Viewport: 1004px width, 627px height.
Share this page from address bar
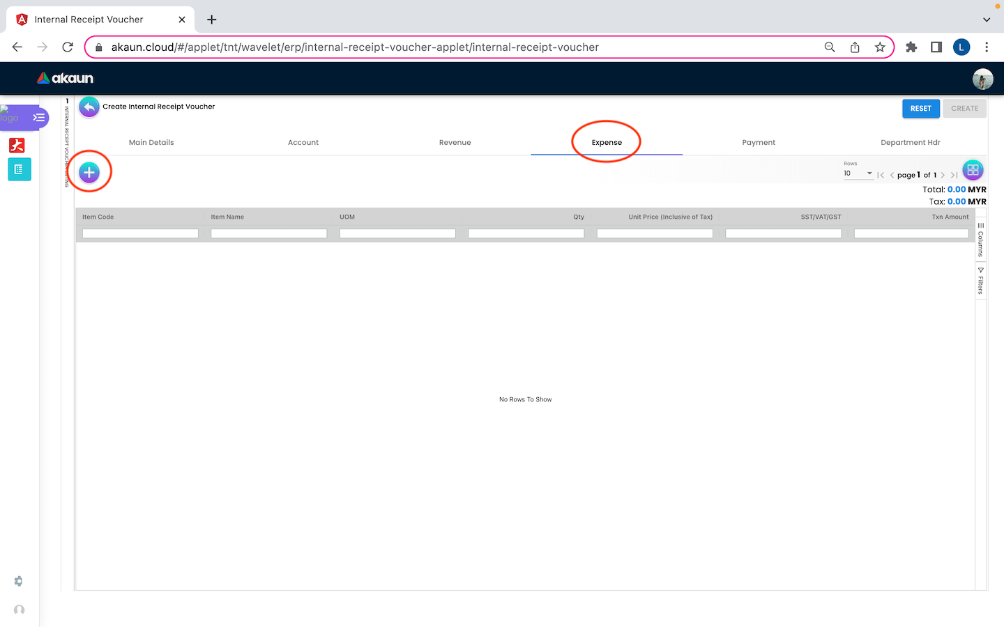coord(855,47)
